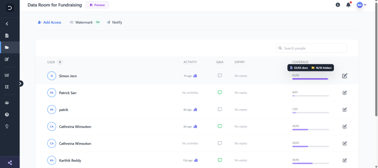Open Simon Jecn's activity chart icon
The height and width of the screenshot is (168, 378).
pyautogui.click(x=195, y=76)
